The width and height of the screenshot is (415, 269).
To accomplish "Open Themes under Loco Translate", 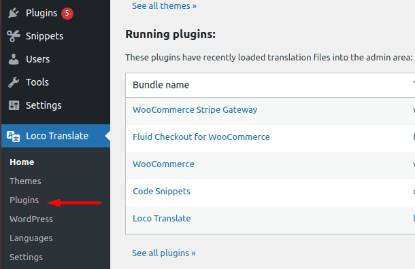I will 25,181.
